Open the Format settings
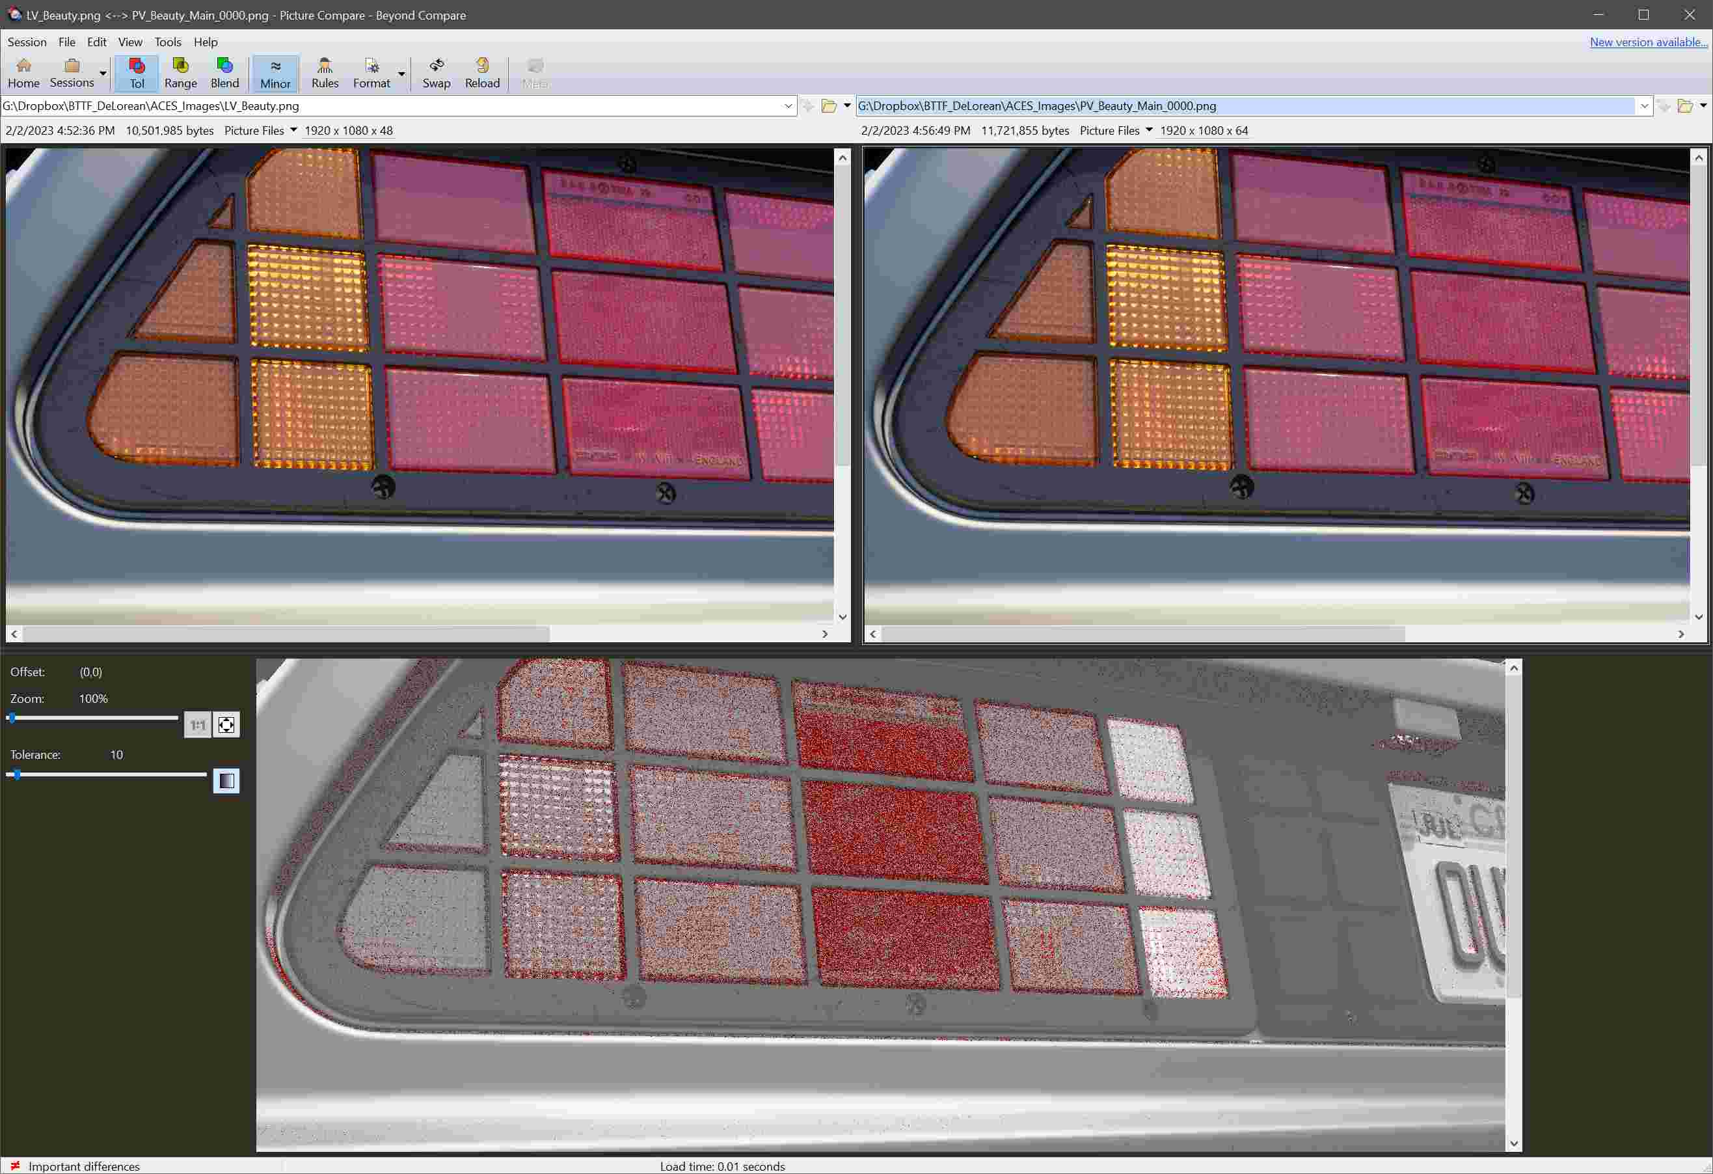 [x=371, y=72]
